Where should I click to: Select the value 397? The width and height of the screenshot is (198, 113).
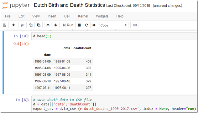(x=88, y=88)
